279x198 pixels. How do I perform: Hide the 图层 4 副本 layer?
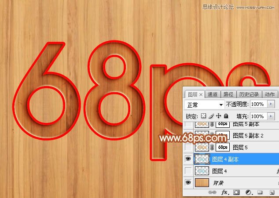188,158
